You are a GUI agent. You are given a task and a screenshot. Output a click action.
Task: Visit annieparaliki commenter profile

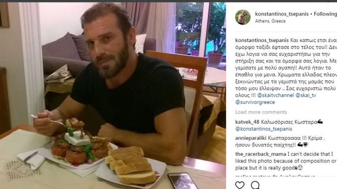tap(251, 138)
